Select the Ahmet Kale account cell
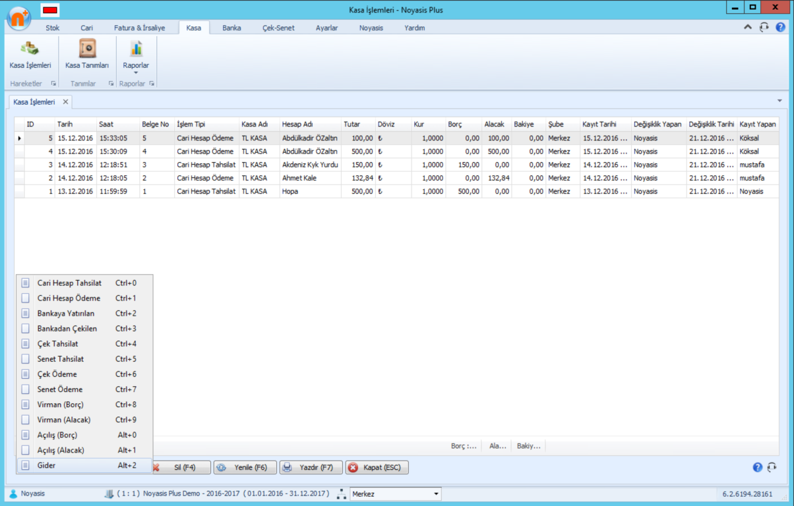Viewport: 794px width, 506px height. pos(310,178)
